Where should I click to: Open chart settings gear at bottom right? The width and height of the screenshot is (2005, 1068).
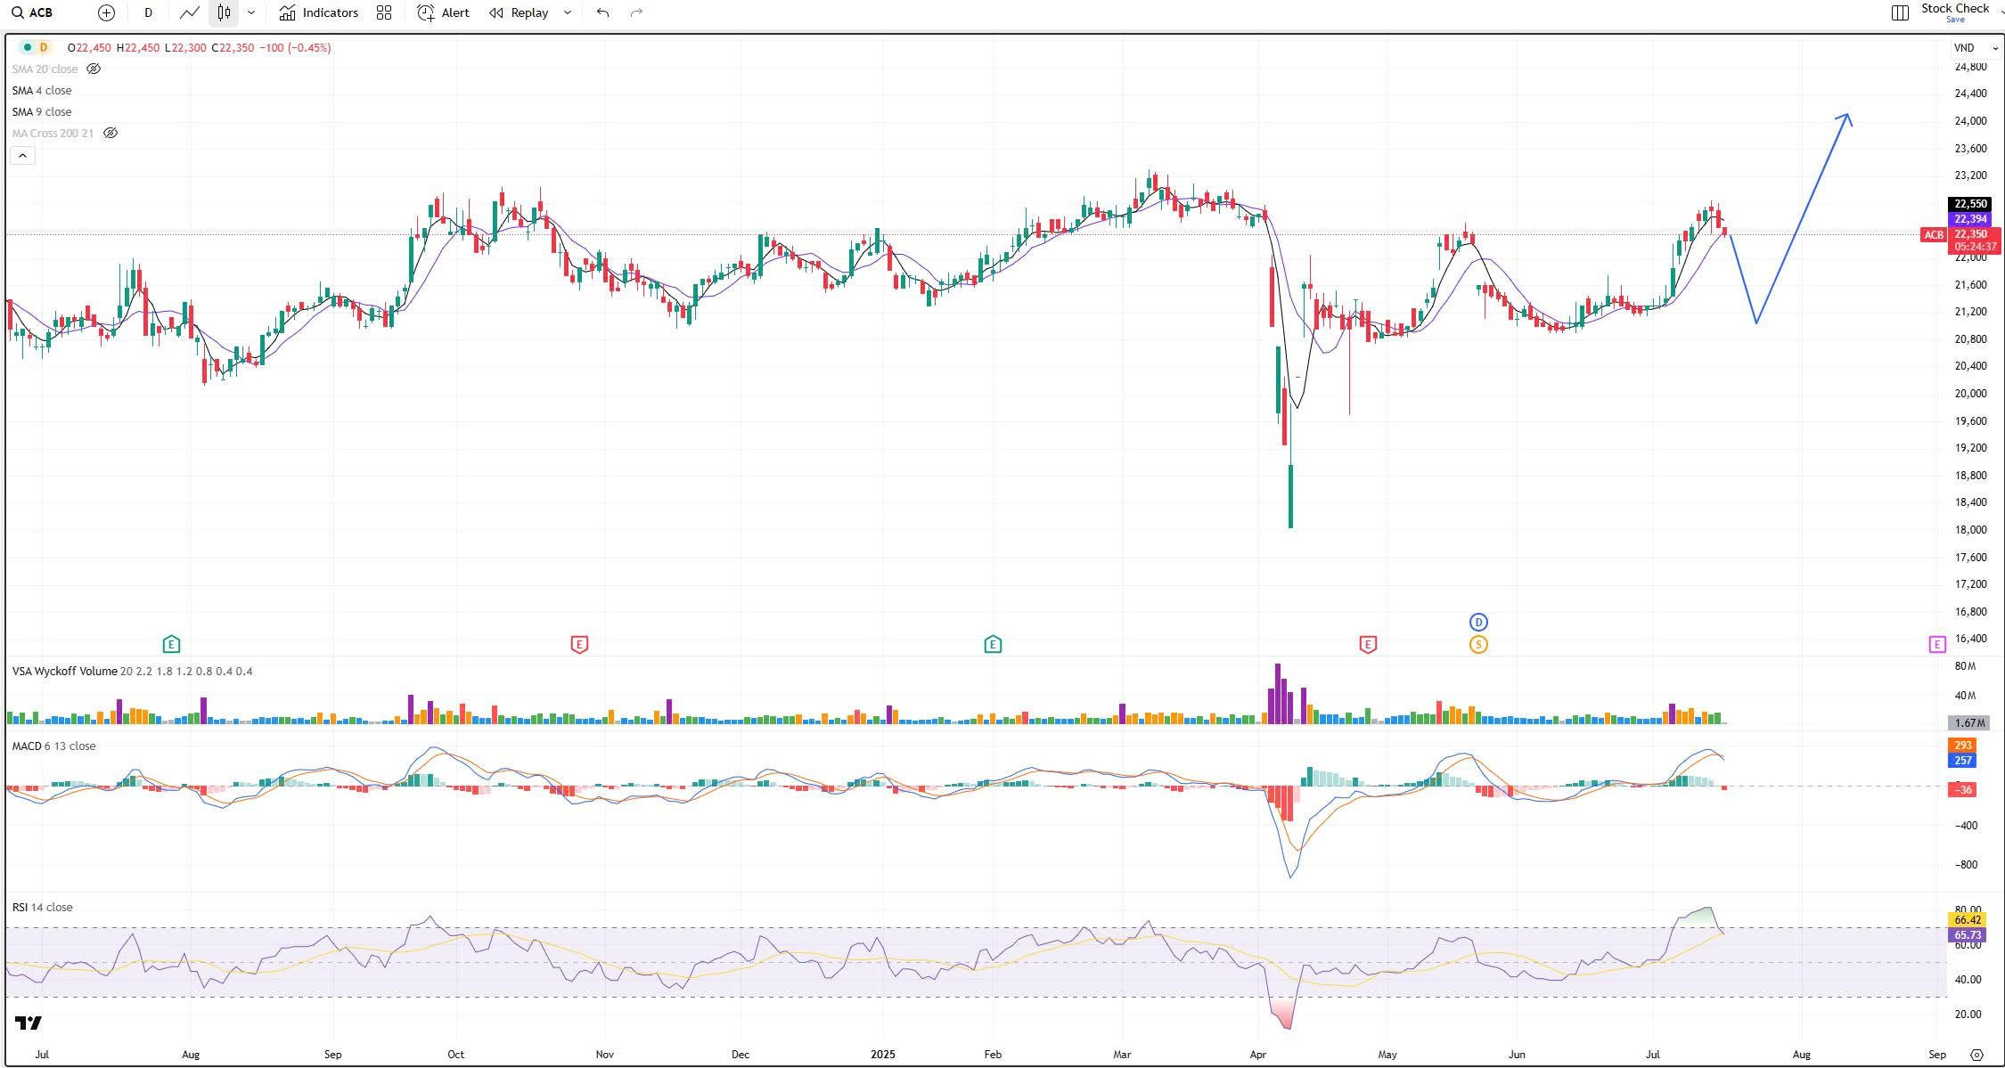(1976, 1055)
